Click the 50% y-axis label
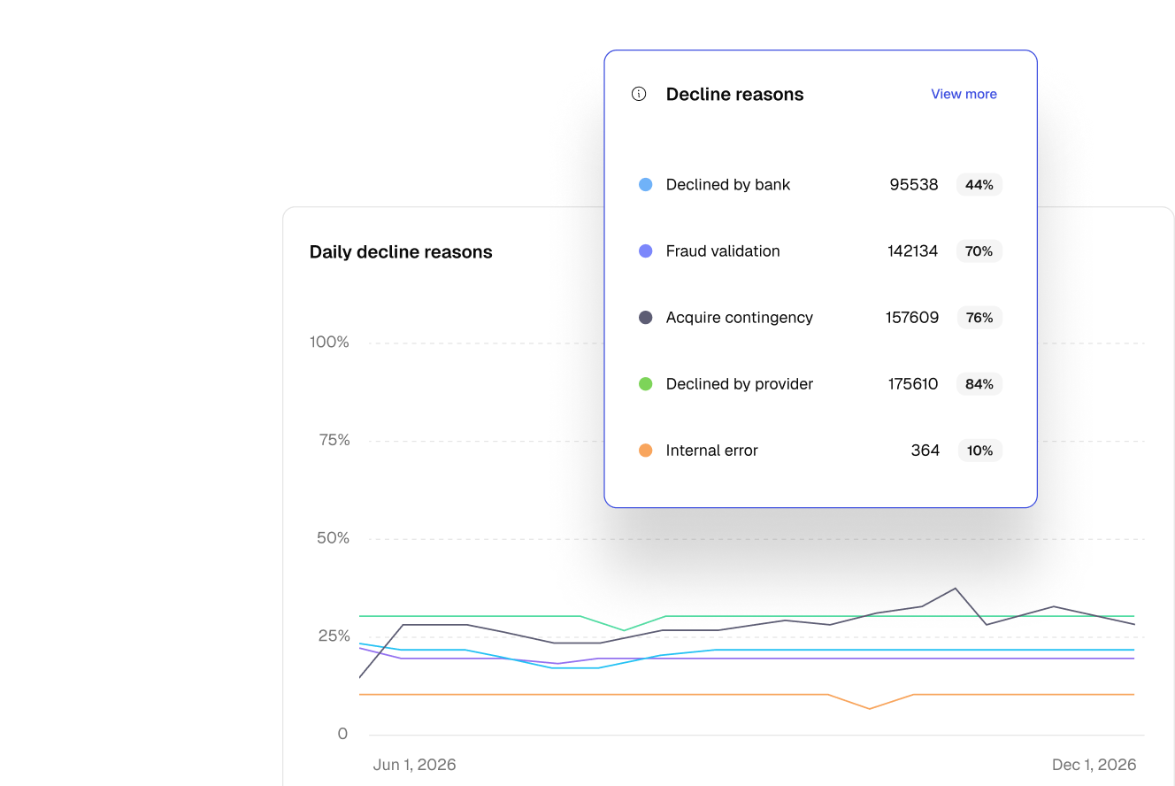 [x=334, y=539]
